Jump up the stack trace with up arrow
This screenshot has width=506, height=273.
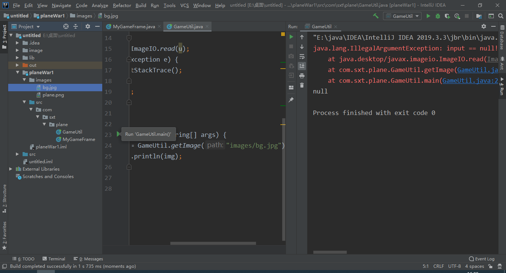click(x=302, y=37)
